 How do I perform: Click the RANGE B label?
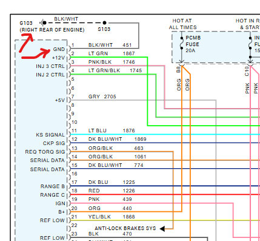coord(53,186)
